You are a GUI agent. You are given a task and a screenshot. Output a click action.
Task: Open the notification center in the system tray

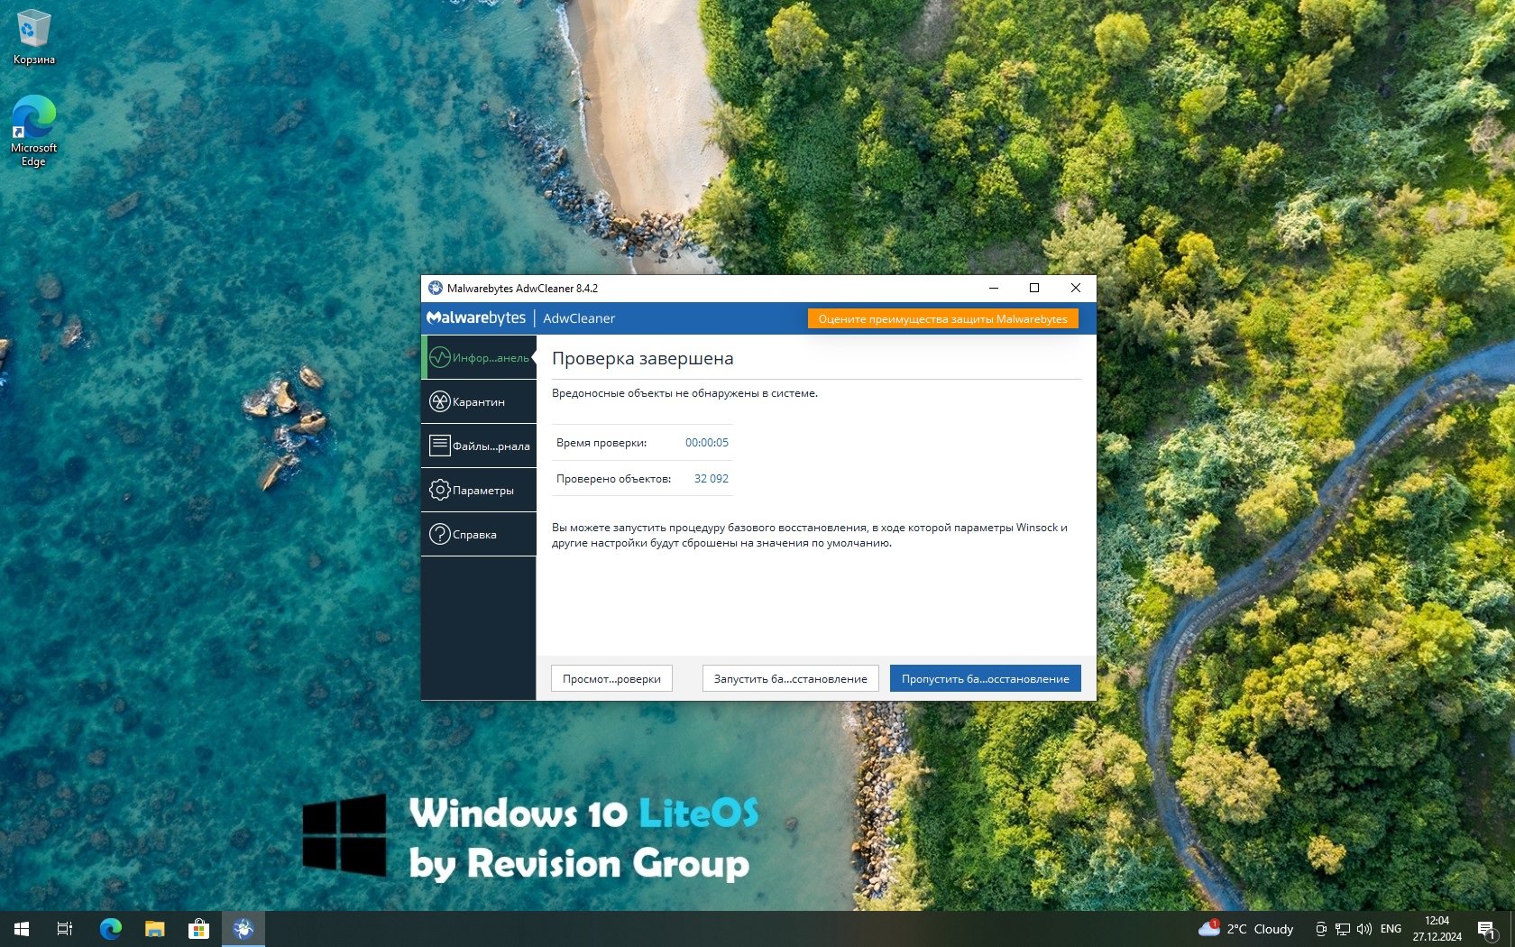tap(1487, 929)
